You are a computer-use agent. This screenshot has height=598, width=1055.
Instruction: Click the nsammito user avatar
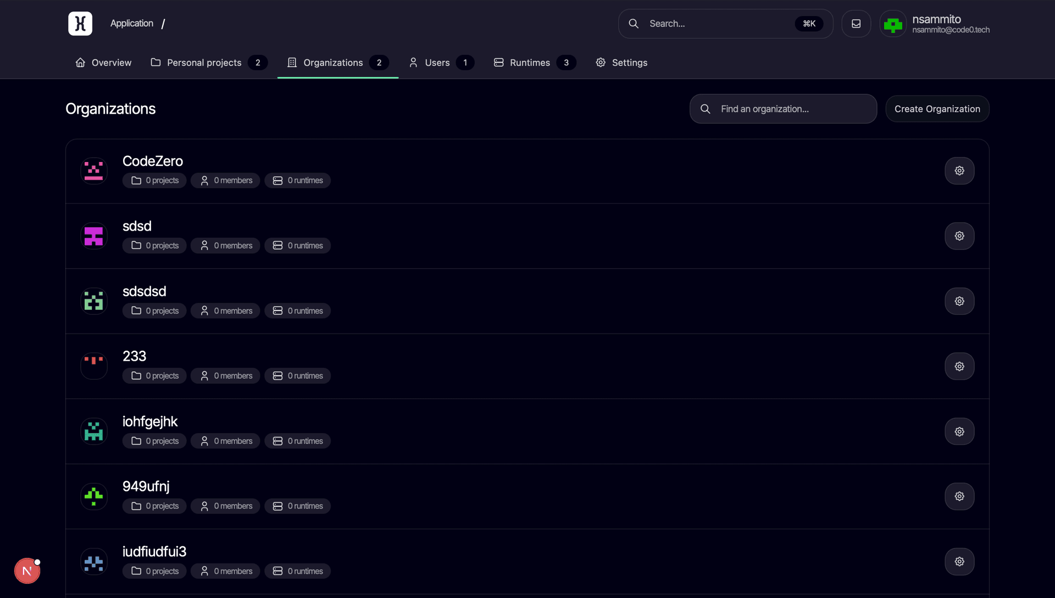pyautogui.click(x=892, y=24)
